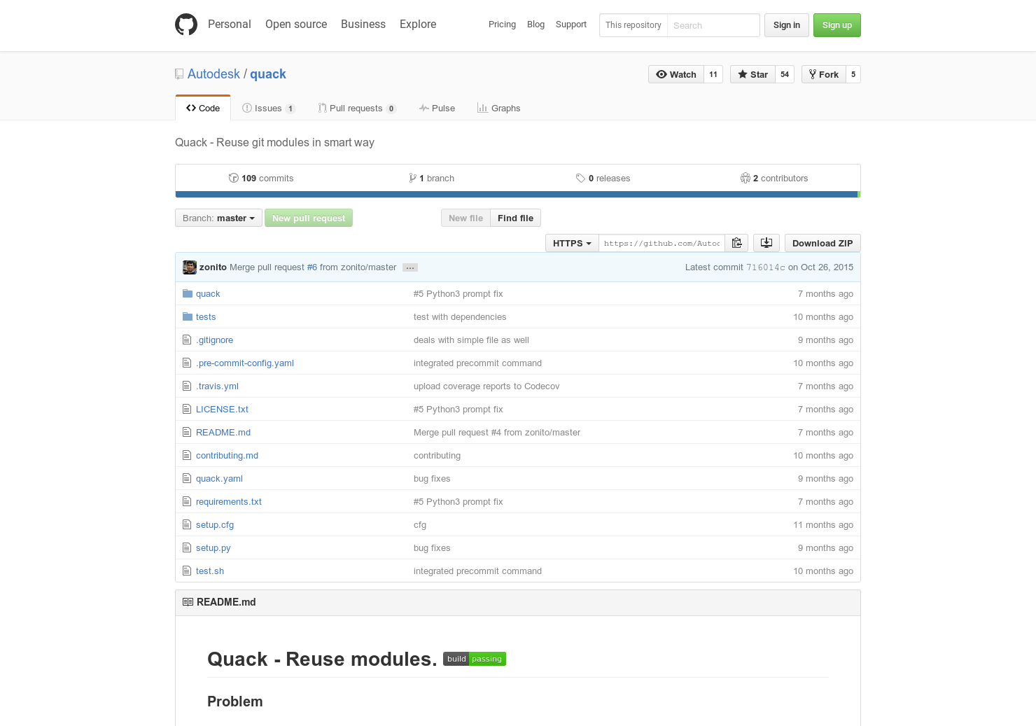
Task: Click the language statistics bar
Action: click(518, 194)
